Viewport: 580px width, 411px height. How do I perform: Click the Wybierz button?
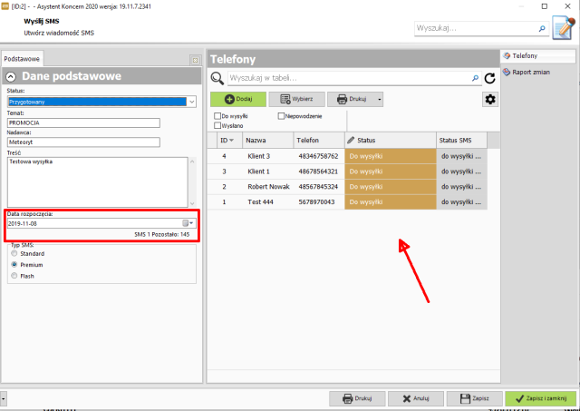[296, 99]
